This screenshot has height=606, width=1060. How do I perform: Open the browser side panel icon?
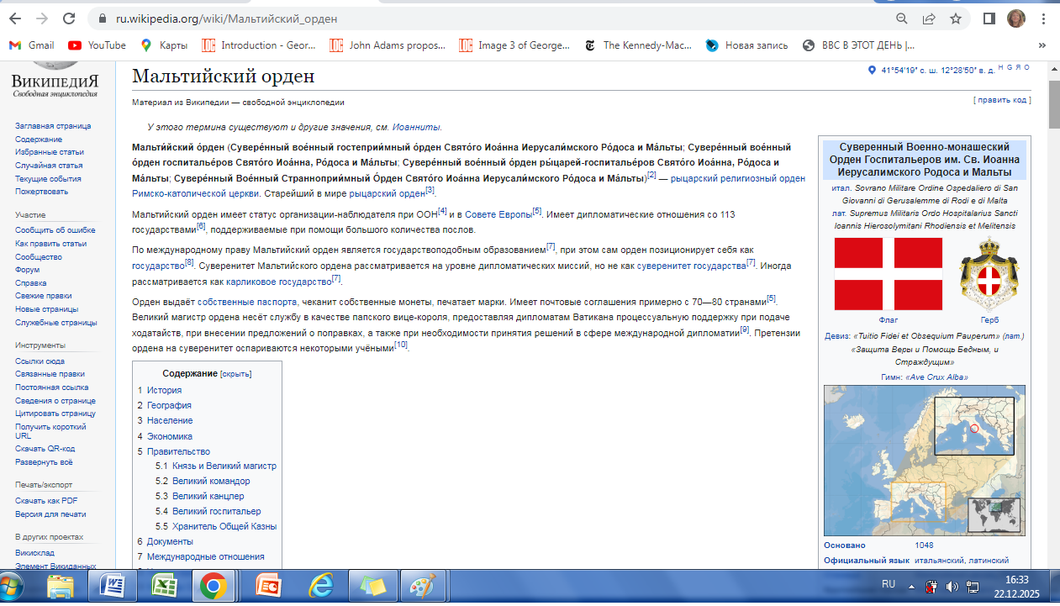coord(989,18)
